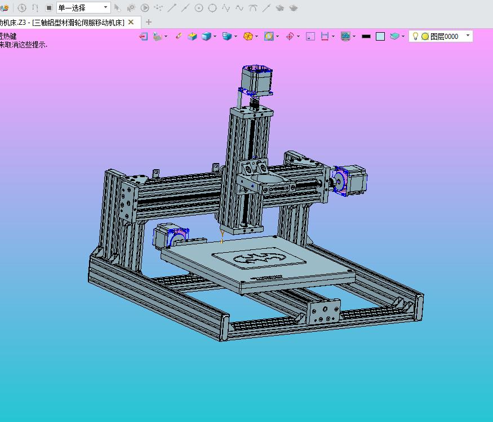
Task: Select the scattered points tool icon
Action: pyautogui.click(x=158, y=7)
